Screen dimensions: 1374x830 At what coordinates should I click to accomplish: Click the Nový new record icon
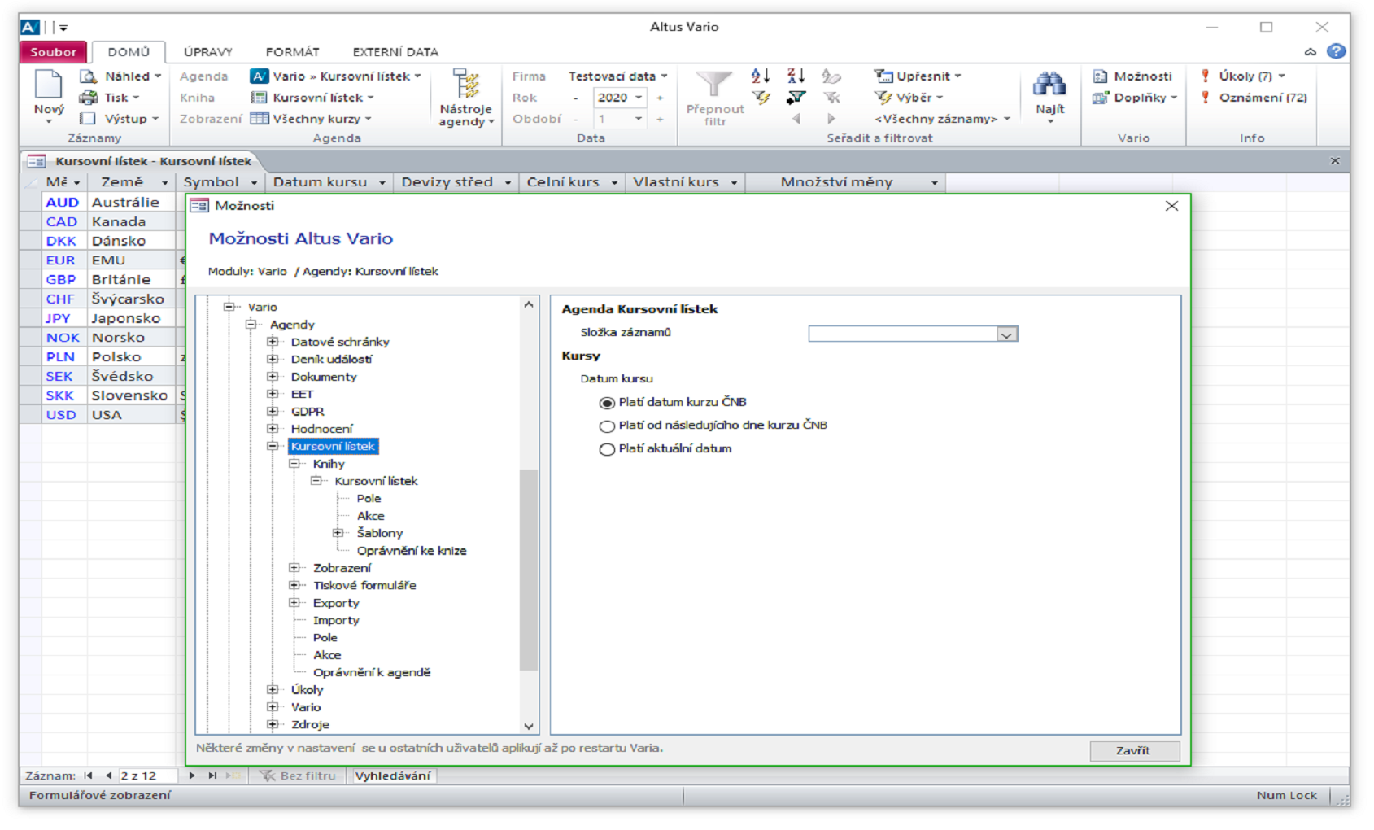48,85
